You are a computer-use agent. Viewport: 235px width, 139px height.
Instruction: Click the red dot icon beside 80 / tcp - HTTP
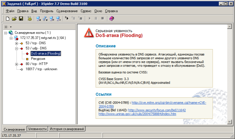(22, 64)
